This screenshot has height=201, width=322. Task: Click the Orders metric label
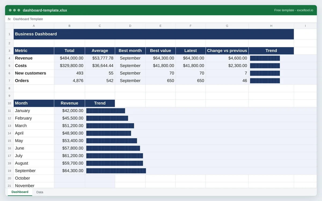(x=34, y=81)
